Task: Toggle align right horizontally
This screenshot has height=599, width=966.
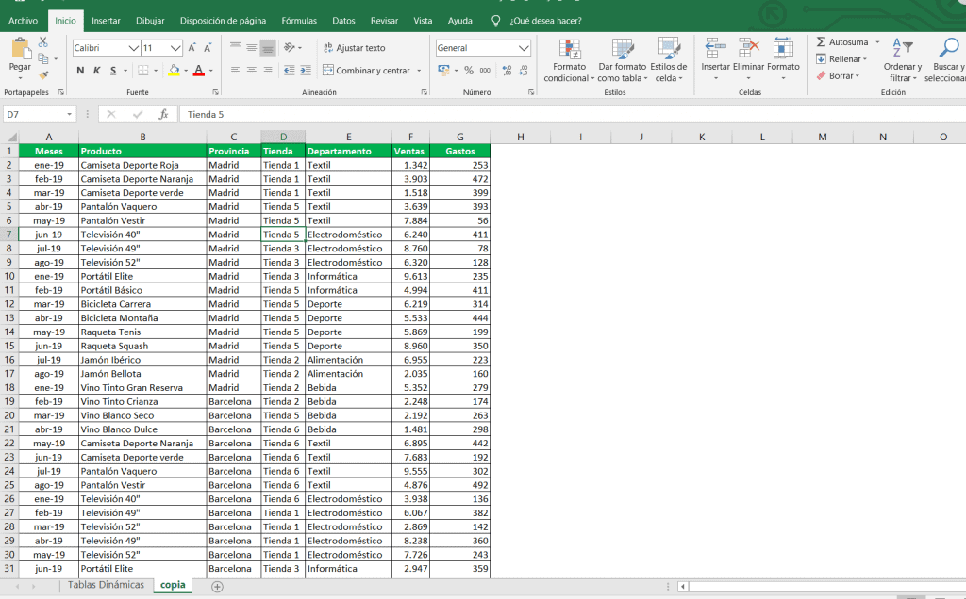Action: click(267, 71)
